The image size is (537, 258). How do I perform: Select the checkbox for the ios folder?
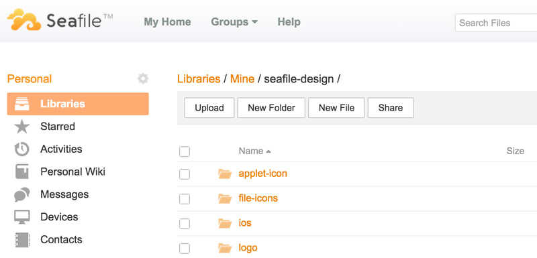[x=185, y=223]
